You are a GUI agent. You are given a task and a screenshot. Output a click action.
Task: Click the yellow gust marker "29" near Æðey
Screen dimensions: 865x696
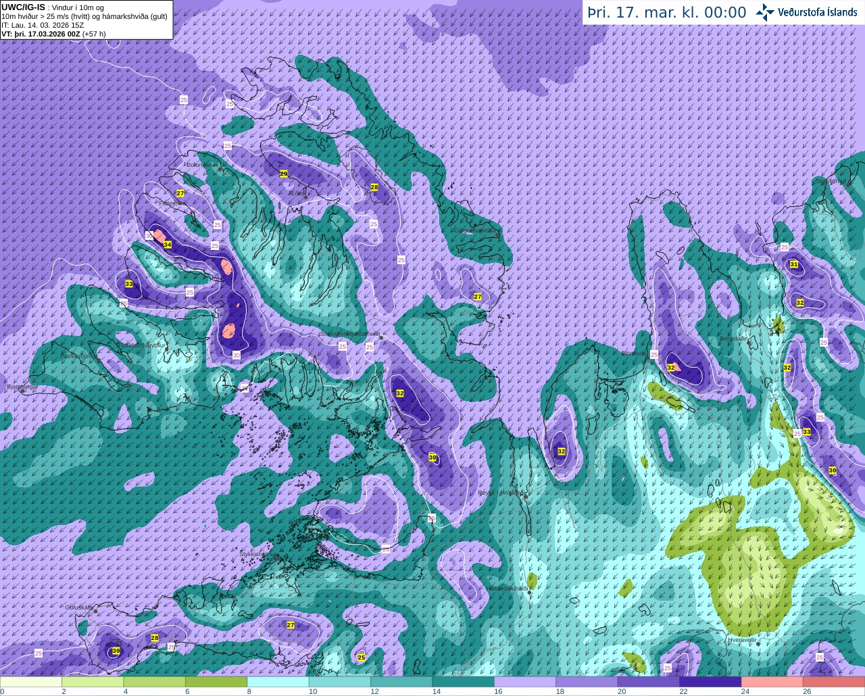(x=284, y=174)
